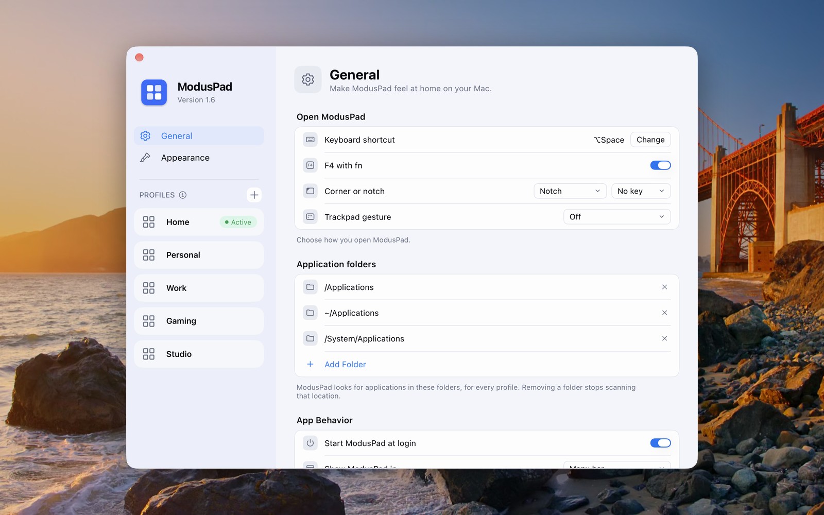Viewport: 824px width, 515px height.
Task: Click the Trackpad gesture icon
Action: click(310, 217)
